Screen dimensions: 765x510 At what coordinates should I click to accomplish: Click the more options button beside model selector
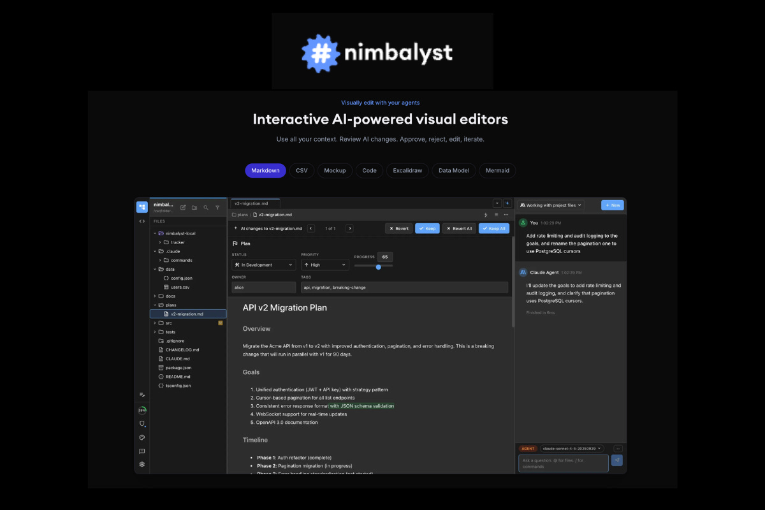pyautogui.click(x=618, y=448)
